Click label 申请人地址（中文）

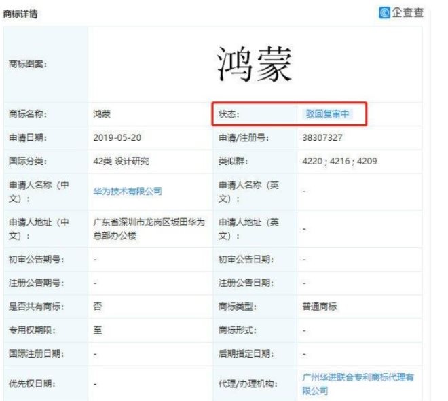tap(39, 229)
